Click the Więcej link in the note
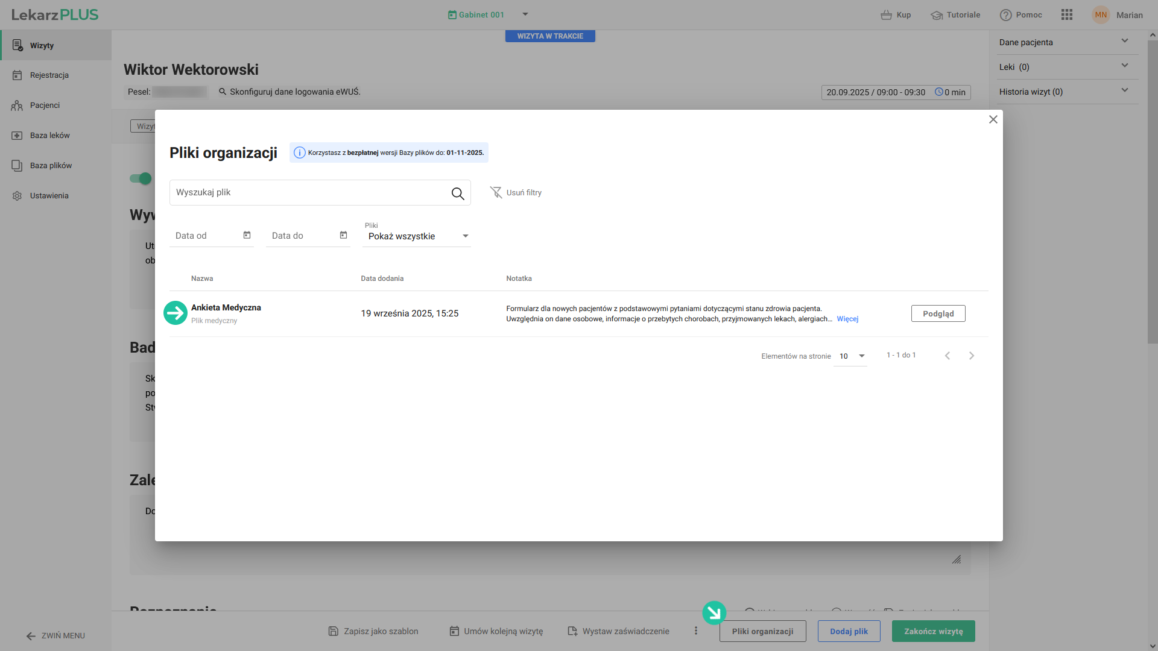Viewport: 1158px width, 651px height. click(x=847, y=319)
